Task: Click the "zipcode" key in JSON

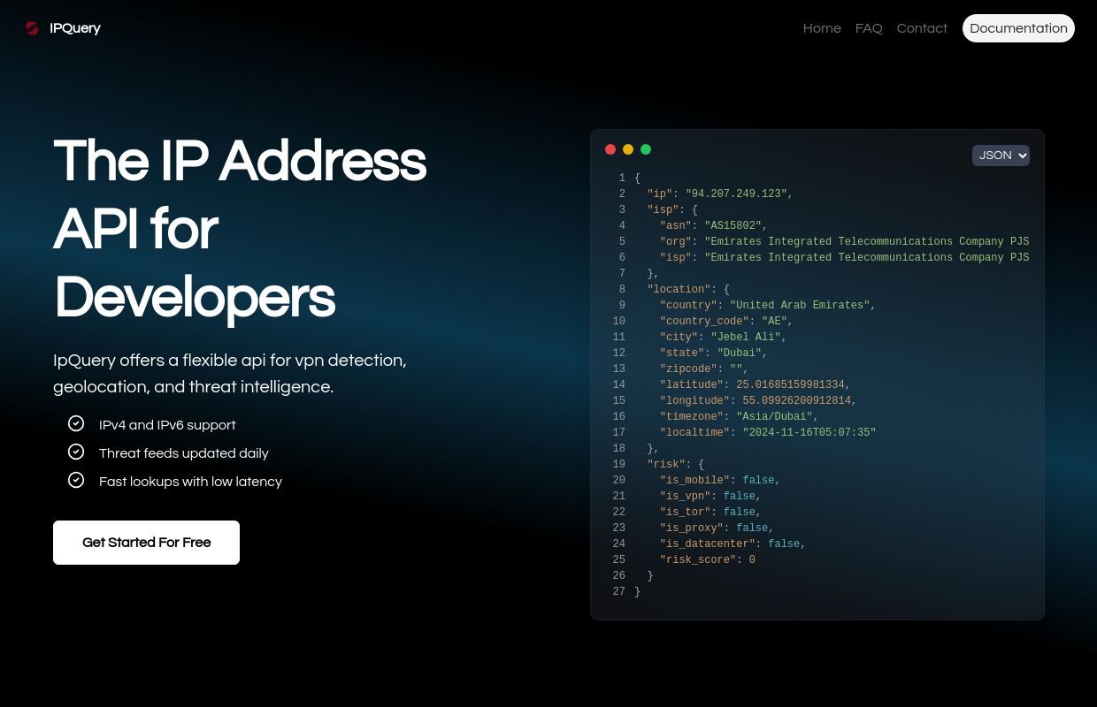Action: tap(688, 369)
